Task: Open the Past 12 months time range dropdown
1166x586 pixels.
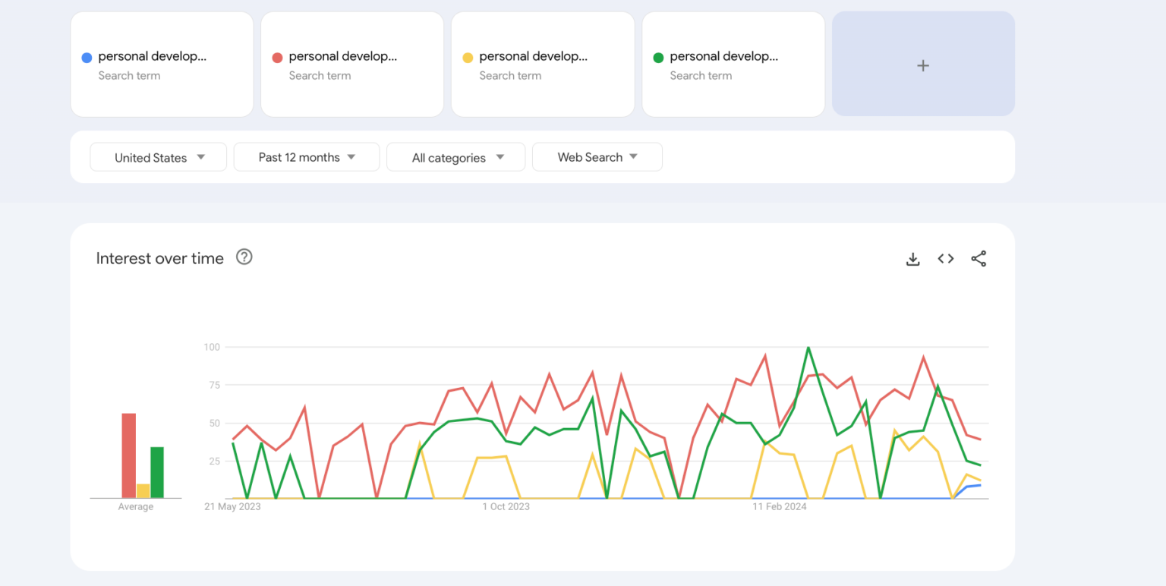Action: coord(307,157)
